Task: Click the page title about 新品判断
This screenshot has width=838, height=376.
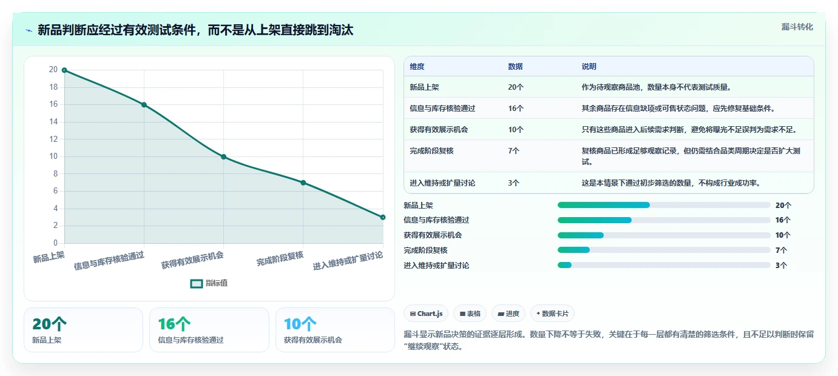Action: pyautogui.click(x=195, y=30)
